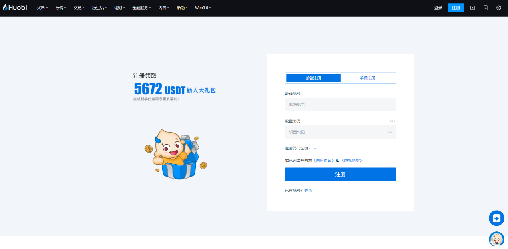This screenshot has width=508, height=249.
Task: Show password using the eye icon
Action: click(x=390, y=132)
